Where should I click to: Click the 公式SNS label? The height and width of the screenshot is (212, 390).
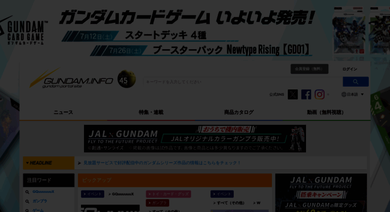277,95
